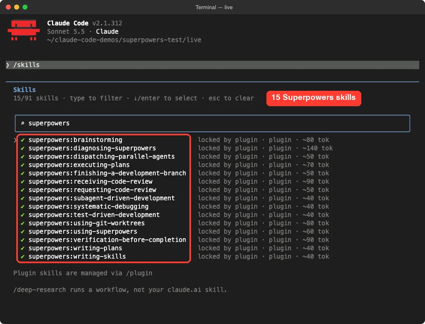Image resolution: width=425 pixels, height=324 pixels.
Task: Select the superpowers:subagent-driven-development skill
Action: pos(102,198)
